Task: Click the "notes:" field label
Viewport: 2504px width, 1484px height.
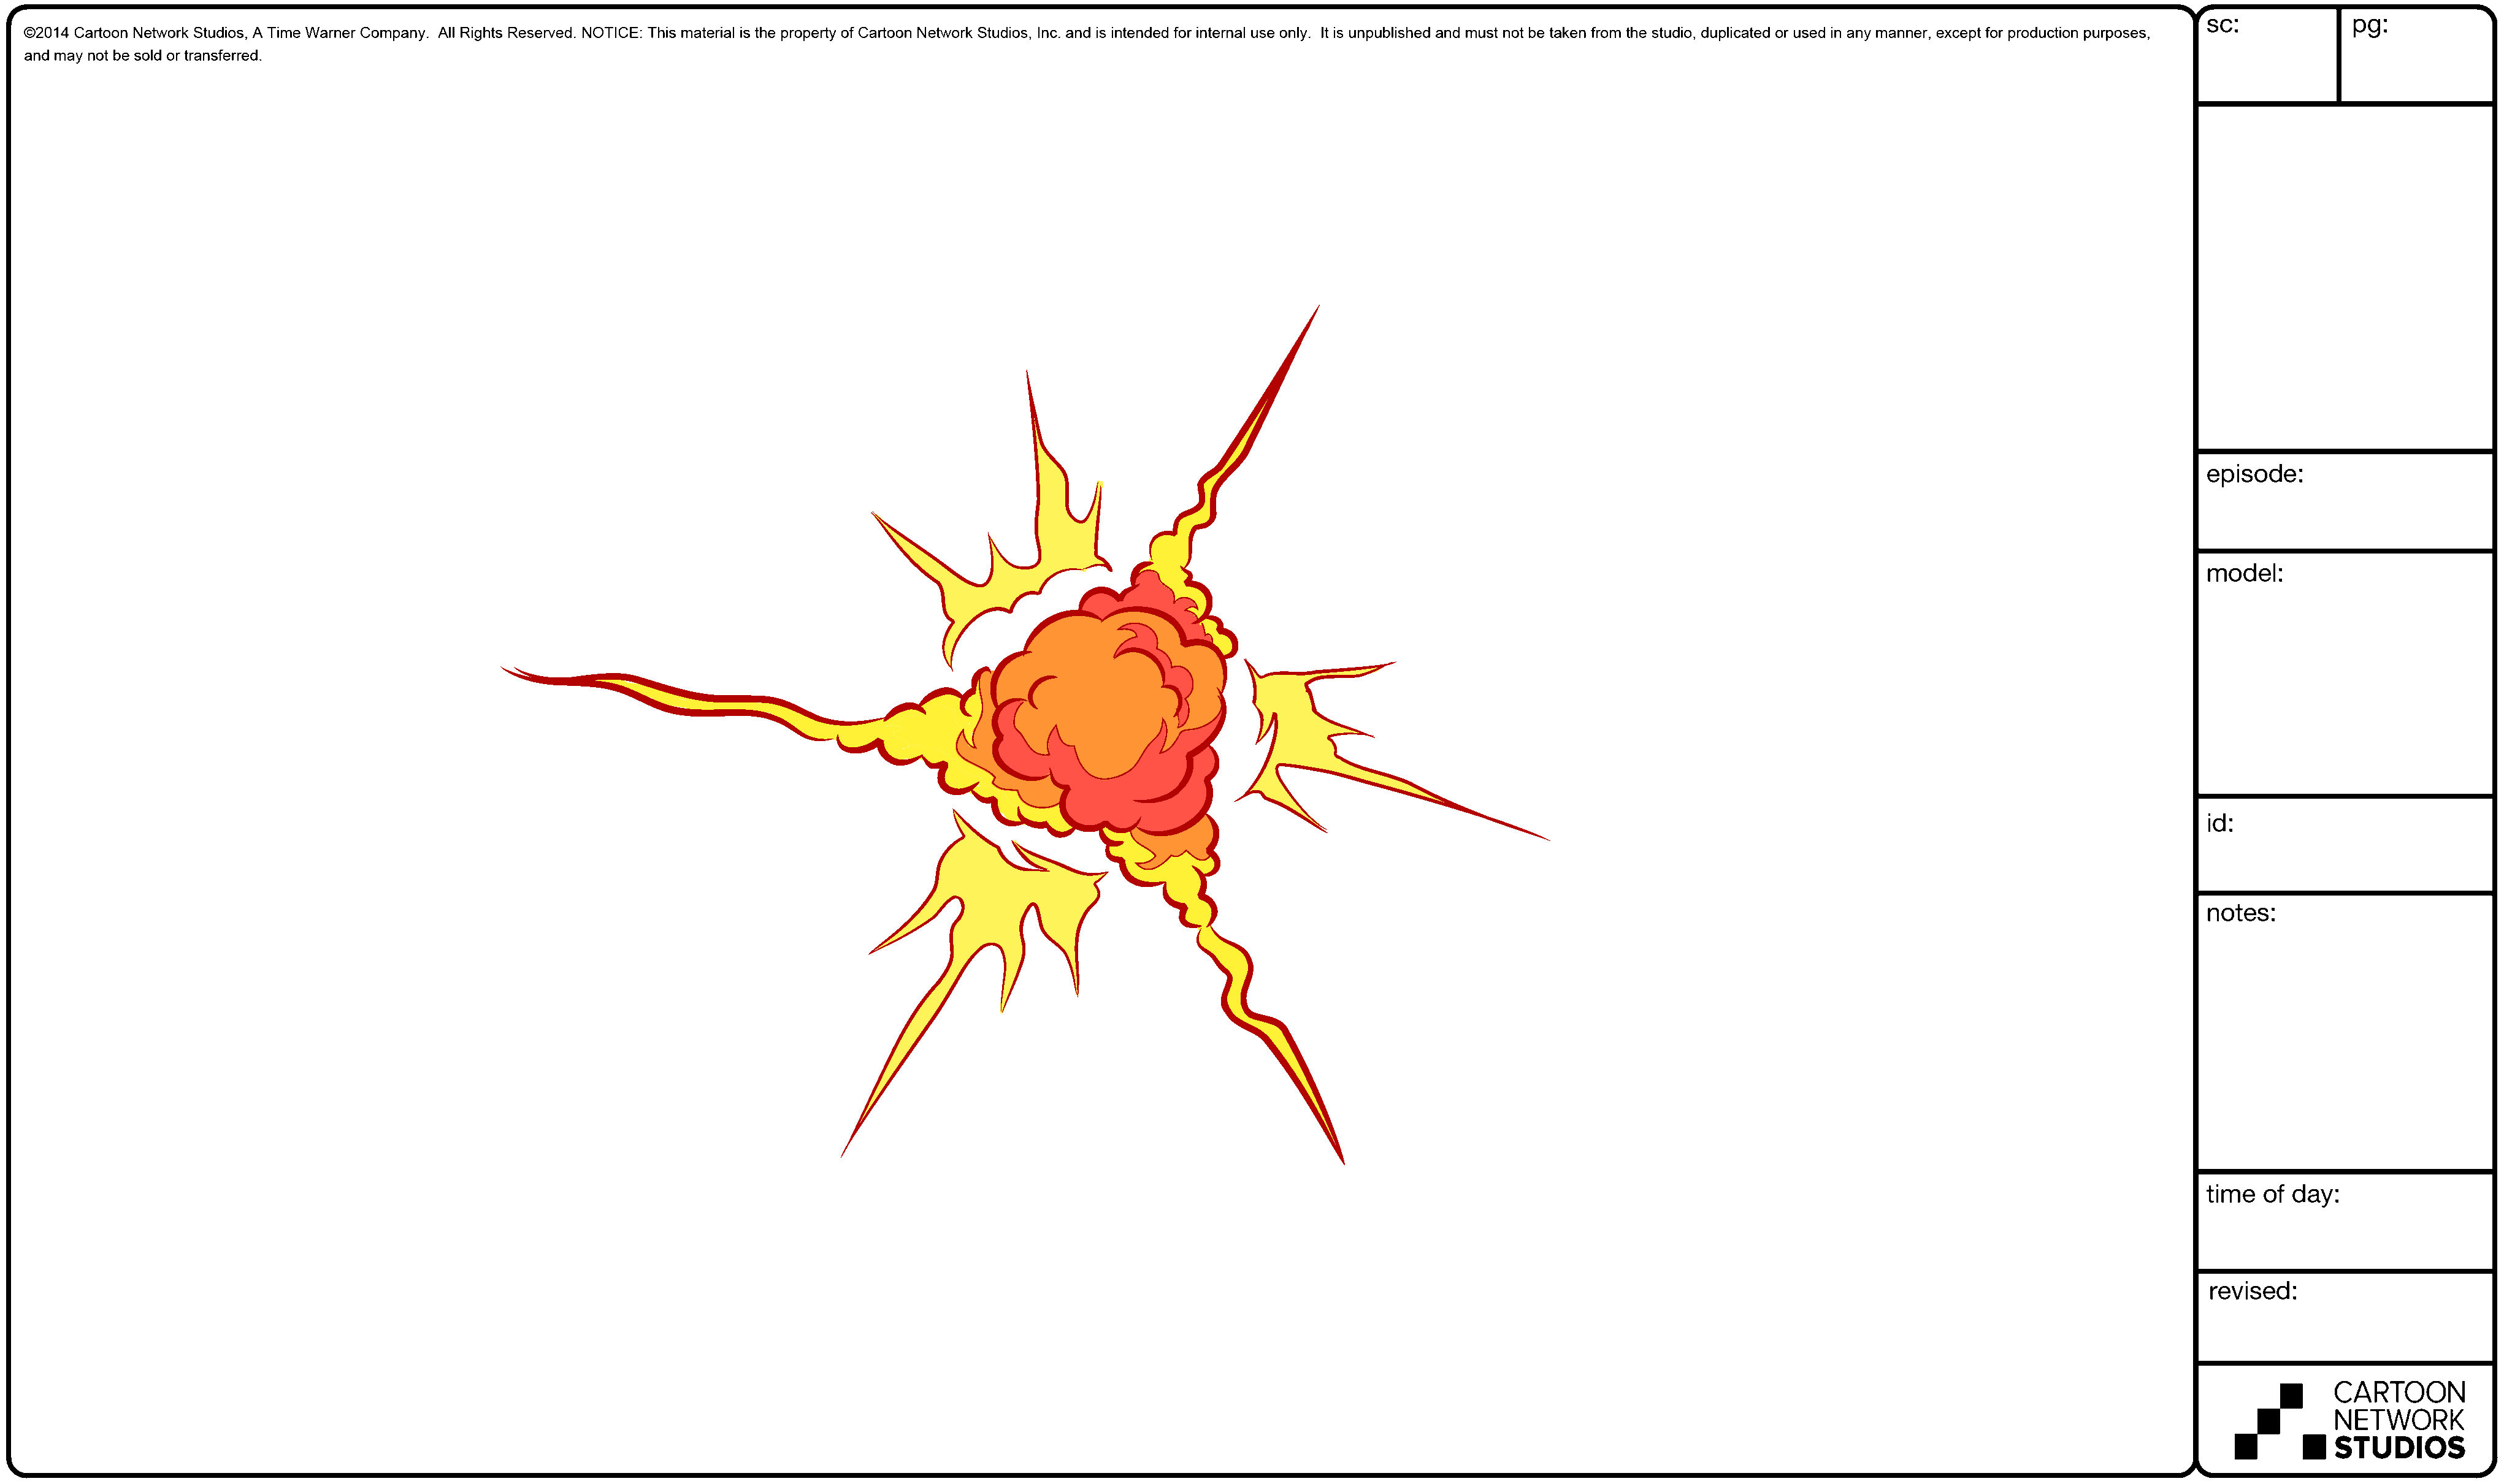Action: [x=2241, y=913]
